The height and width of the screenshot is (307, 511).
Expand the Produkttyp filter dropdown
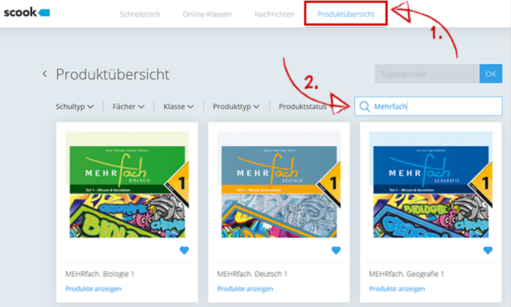pos(236,106)
